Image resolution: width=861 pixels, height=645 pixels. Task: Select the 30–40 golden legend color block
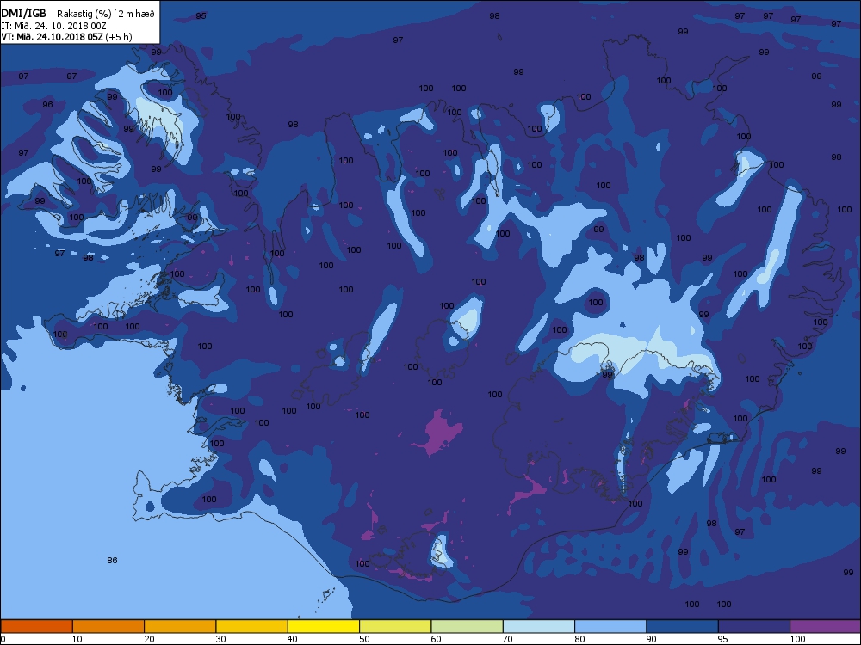coord(252,626)
